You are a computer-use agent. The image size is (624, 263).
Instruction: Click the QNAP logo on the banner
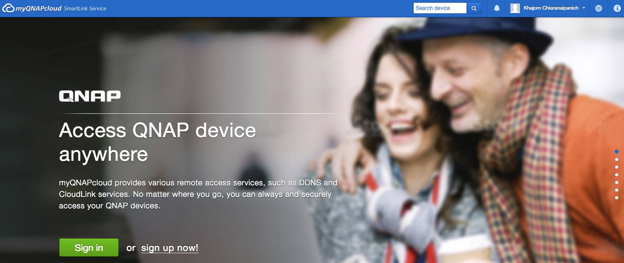coord(90,96)
